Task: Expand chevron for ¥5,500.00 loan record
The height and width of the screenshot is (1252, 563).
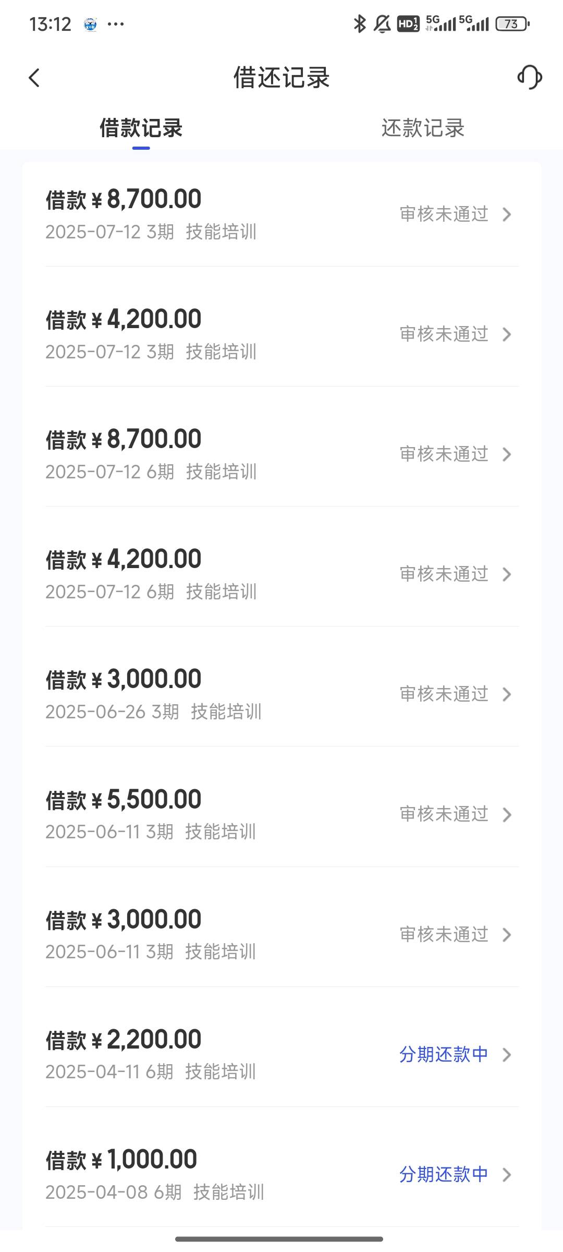Action: (507, 814)
